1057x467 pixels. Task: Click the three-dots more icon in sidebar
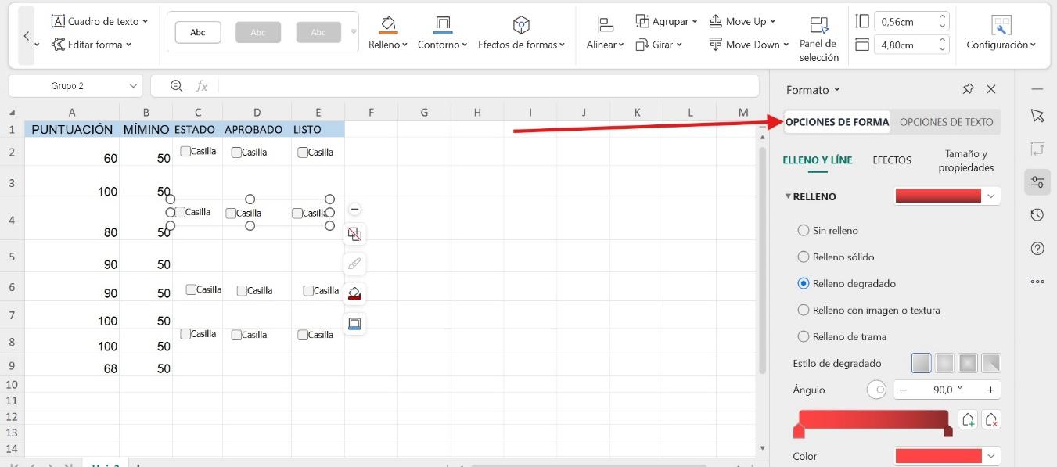tap(1037, 282)
